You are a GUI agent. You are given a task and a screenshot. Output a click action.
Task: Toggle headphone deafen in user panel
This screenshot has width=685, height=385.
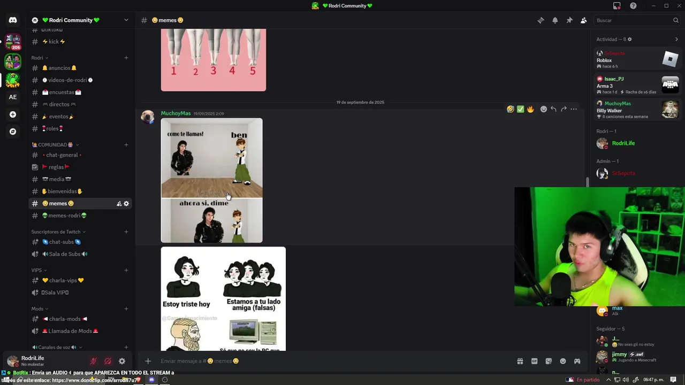point(108,361)
